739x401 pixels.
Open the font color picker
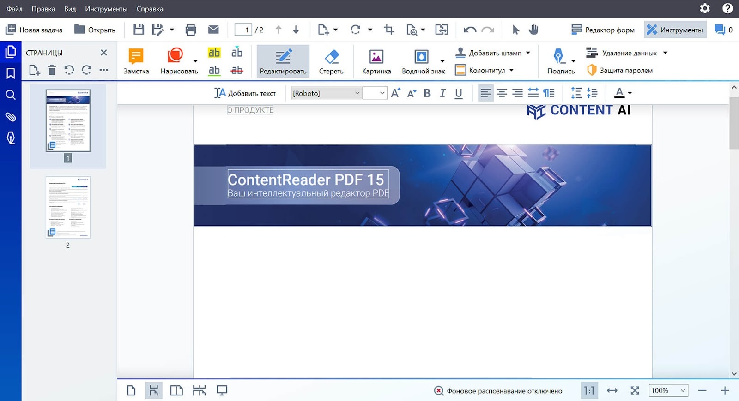[x=623, y=93]
